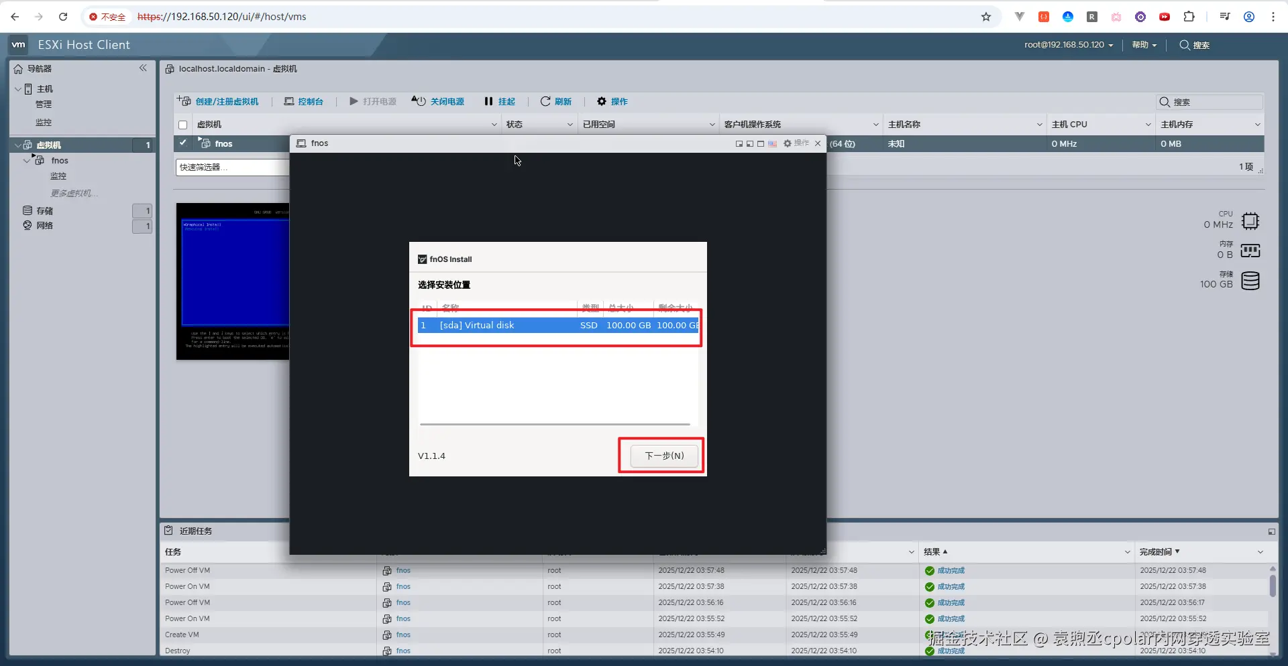
Task: Open the browser media control icon
Action: pyautogui.click(x=1225, y=17)
